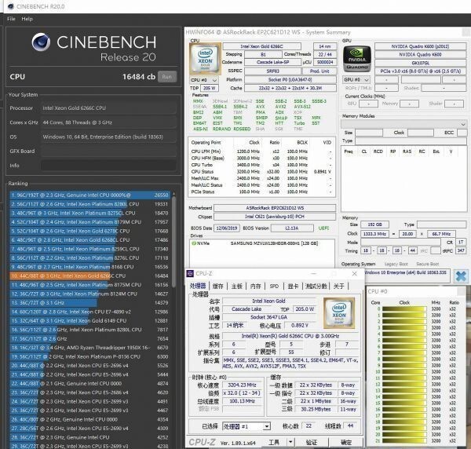
Task: Click the NVIDIA Quadro K600 (p2012) field
Action: tap(420, 46)
